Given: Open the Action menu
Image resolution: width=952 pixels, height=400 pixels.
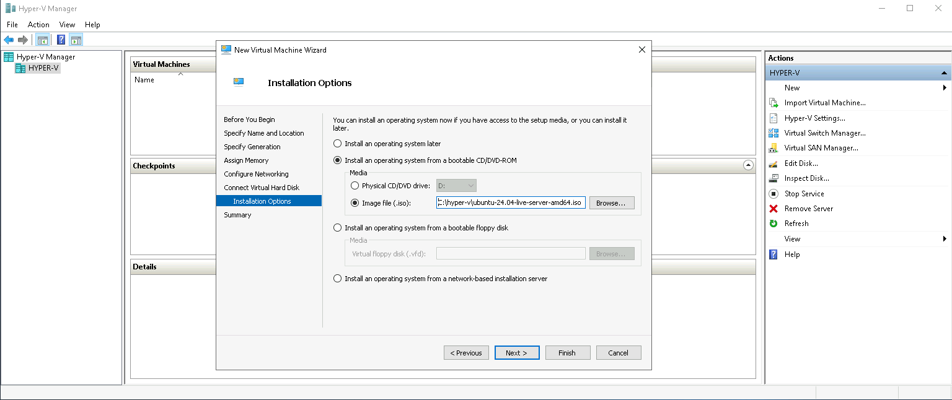Looking at the screenshot, I should 38,25.
